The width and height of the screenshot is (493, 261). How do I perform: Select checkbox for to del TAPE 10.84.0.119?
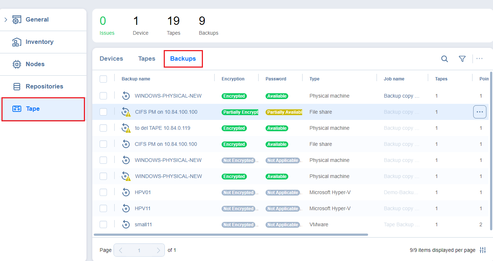tap(103, 128)
